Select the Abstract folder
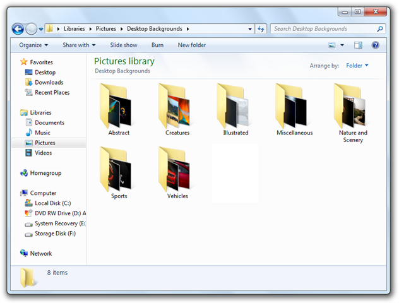The height and width of the screenshot is (303, 399). (119, 109)
